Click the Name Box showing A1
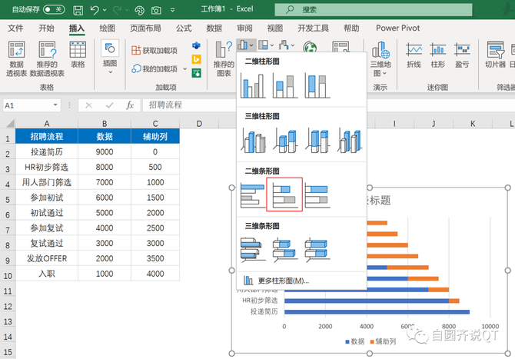Screen dimensions: 515x359 tap(28, 105)
